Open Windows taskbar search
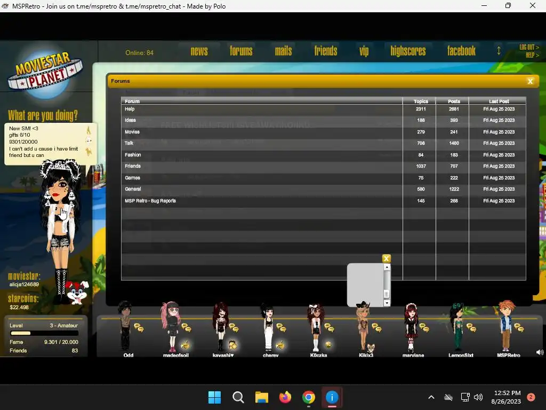 pos(238,397)
